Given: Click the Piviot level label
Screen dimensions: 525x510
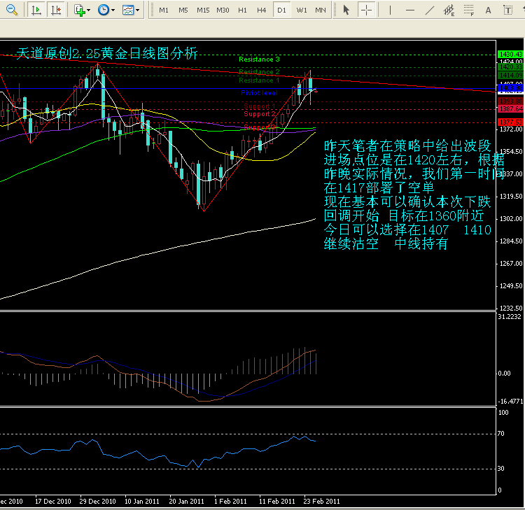Looking at the screenshot, I should [x=259, y=93].
